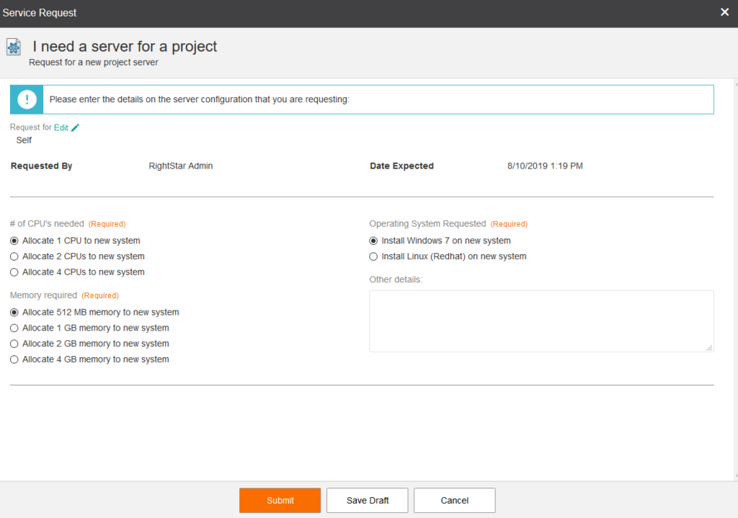Choose Install Windows 7 on new system
738x518 pixels.
point(373,241)
